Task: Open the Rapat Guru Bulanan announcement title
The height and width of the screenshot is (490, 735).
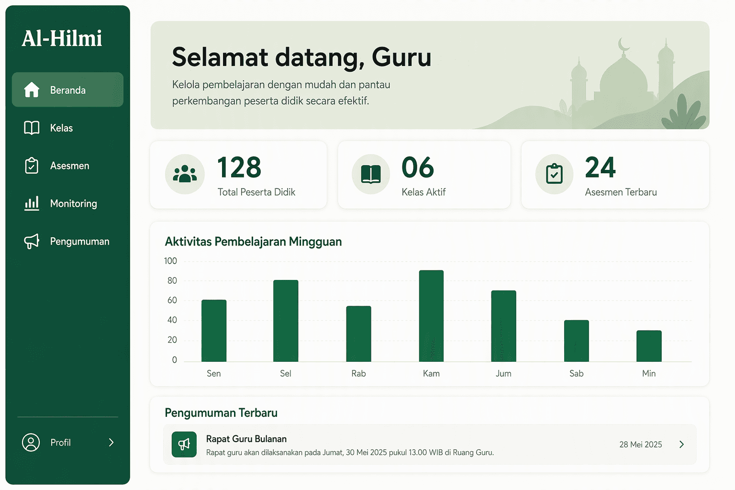Action: pyautogui.click(x=246, y=439)
